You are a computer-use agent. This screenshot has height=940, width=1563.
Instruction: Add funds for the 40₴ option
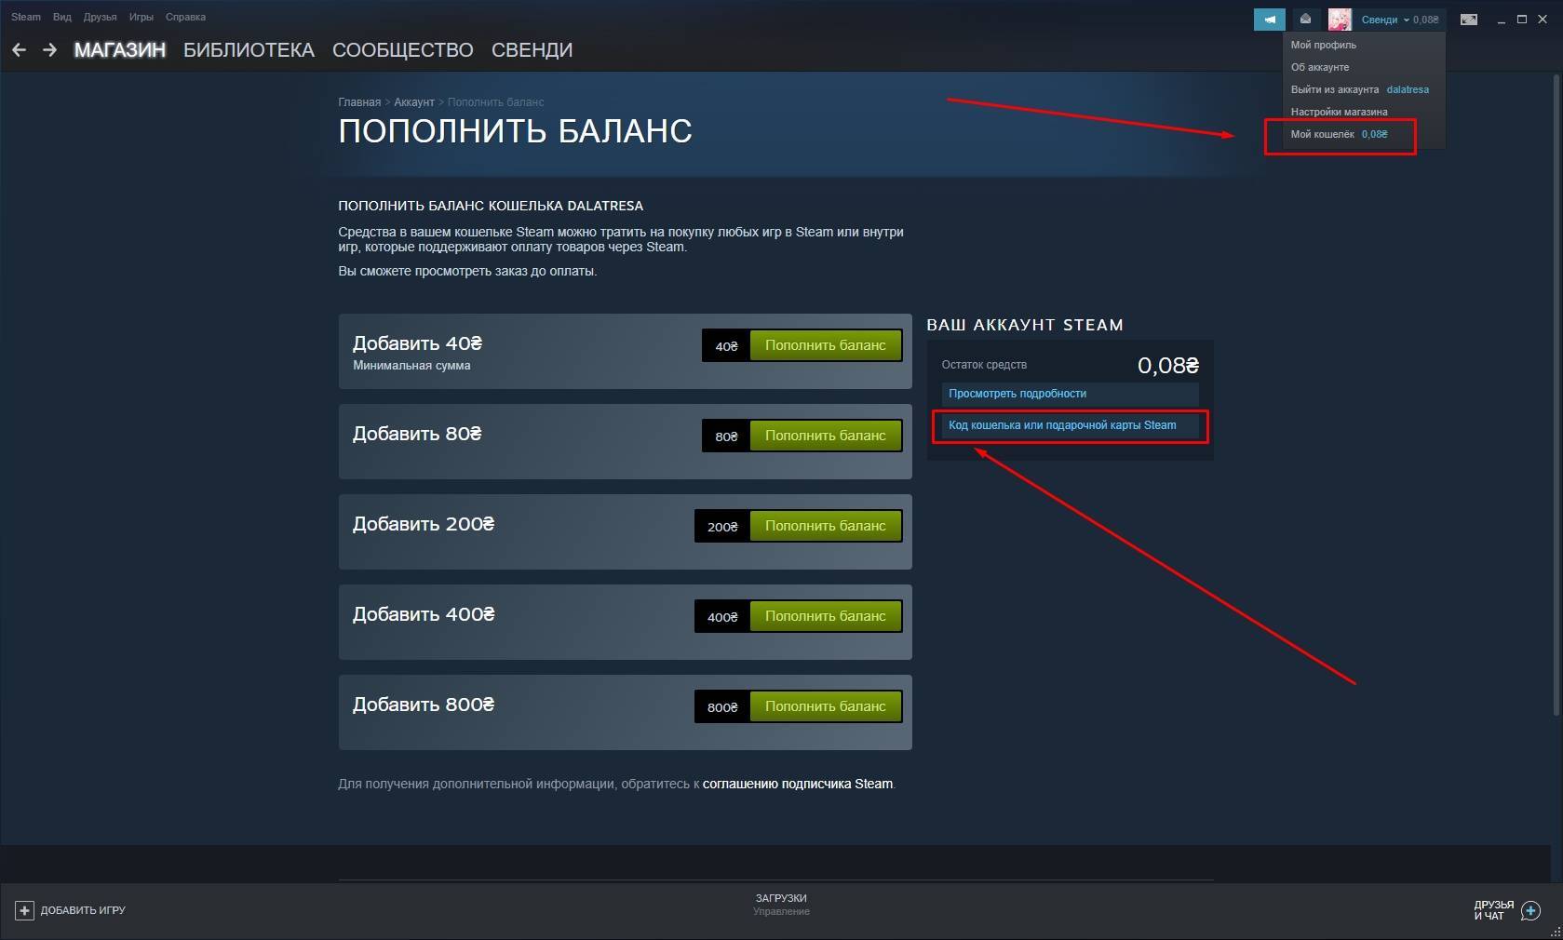826,345
